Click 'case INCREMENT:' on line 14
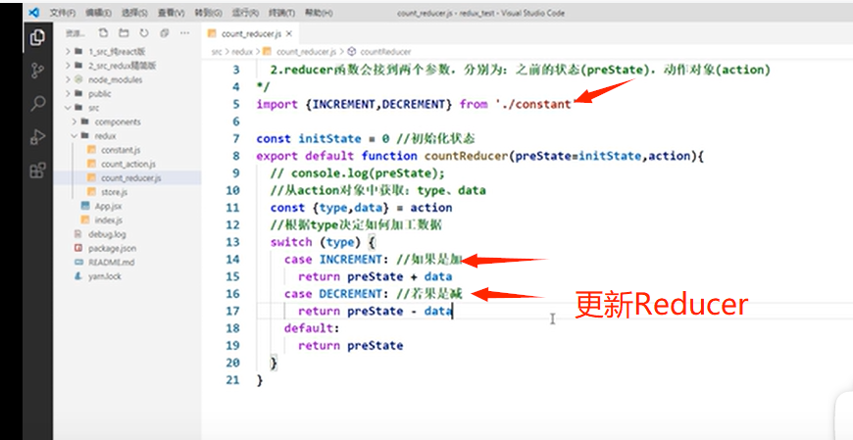 point(336,260)
